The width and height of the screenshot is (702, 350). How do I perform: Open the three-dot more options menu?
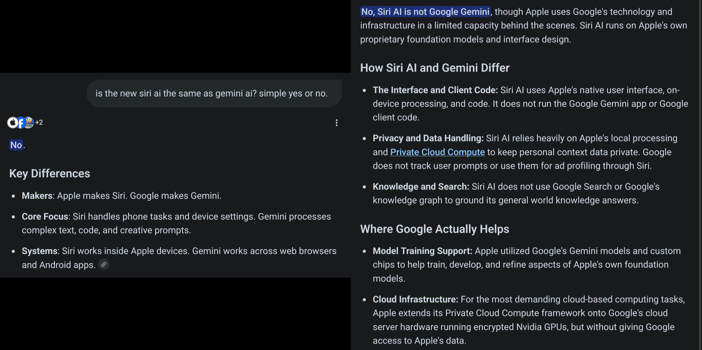[337, 123]
